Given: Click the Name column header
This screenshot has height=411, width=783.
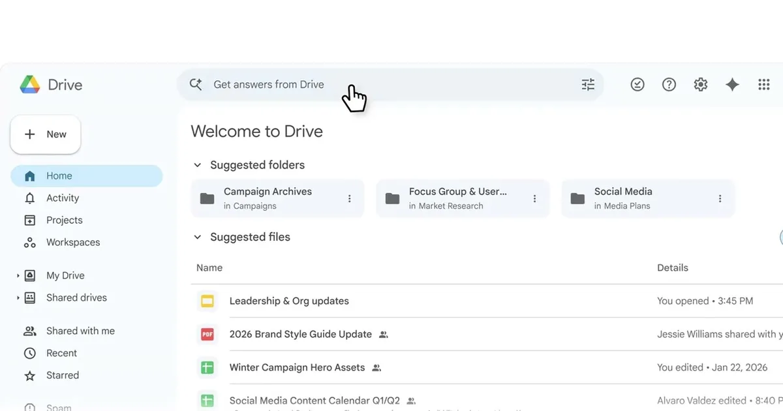Looking at the screenshot, I should pyautogui.click(x=209, y=267).
